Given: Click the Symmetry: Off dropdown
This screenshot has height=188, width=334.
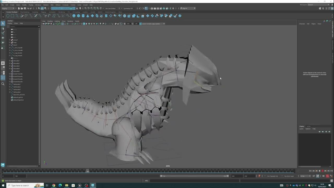Looking at the screenshot, I should pyautogui.click(x=128, y=8).
